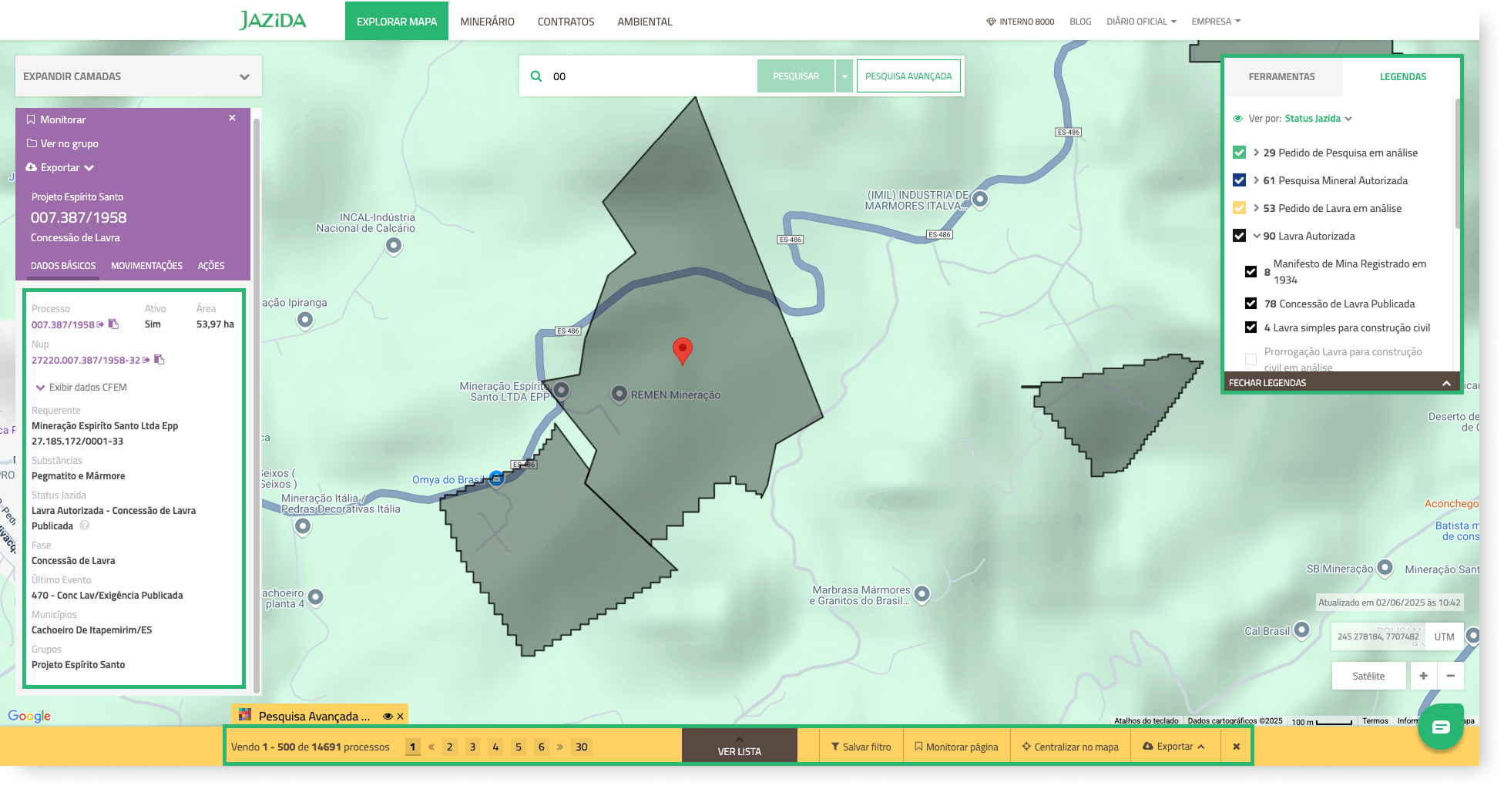Expand Pesquisa Mineral Autorizada group
Viewport: 1504px width, 789px height.
pos(1256,180)
